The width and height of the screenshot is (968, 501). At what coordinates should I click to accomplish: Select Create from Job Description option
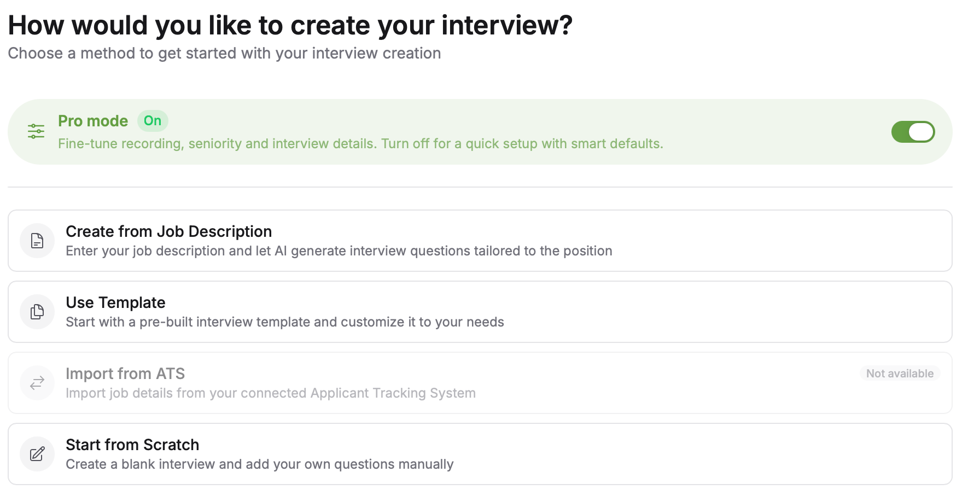[480, 241]
